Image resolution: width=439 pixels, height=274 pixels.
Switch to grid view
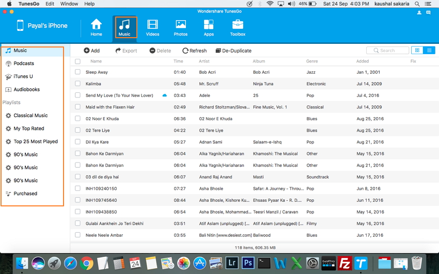click(x=417, y=51)
